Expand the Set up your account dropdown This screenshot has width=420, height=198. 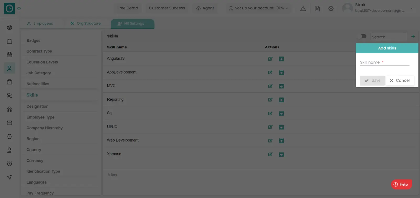[x=259, y=8]
